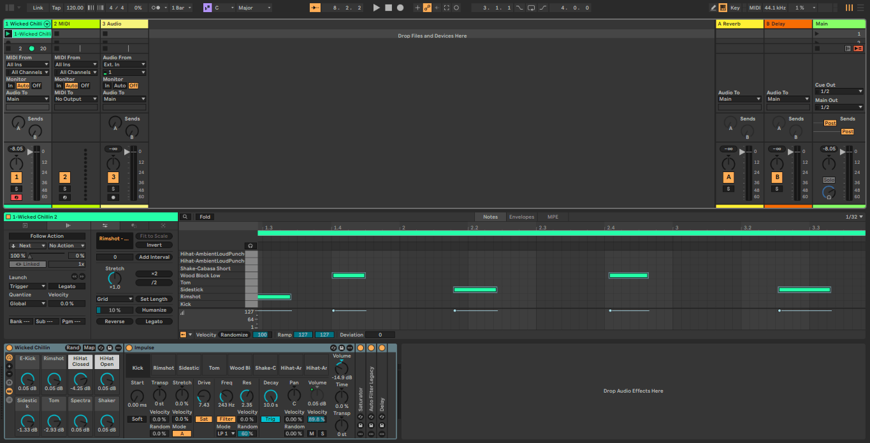The image size is (870, 443).
Task: Toggle the draw mode pencil icon
Action: 713,8
